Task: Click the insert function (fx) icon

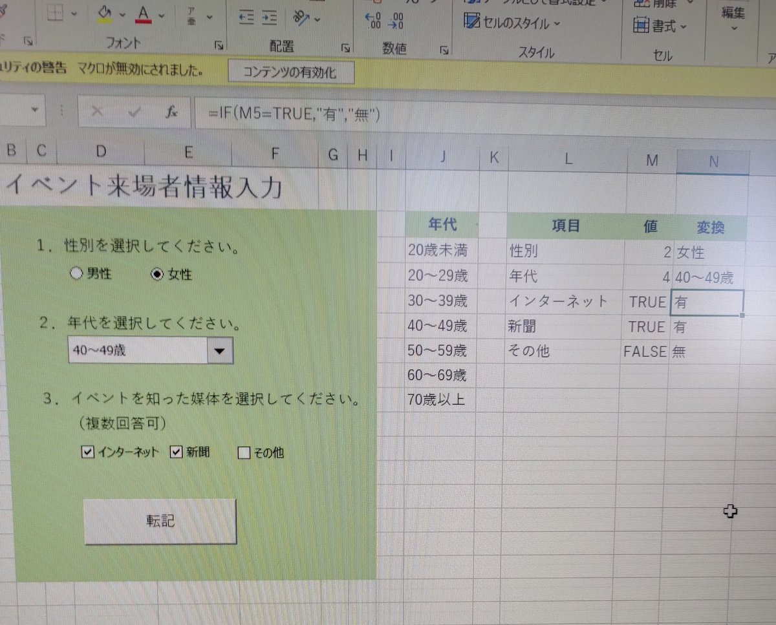Action: (171, 111)
